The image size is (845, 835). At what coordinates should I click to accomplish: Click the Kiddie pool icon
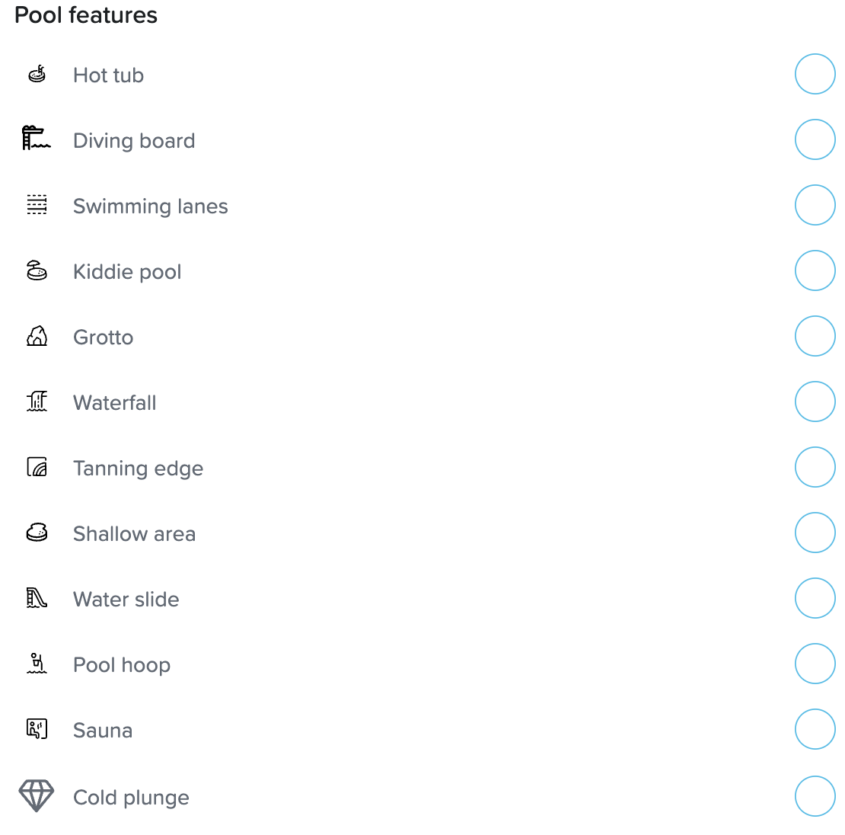pos(37,270)
